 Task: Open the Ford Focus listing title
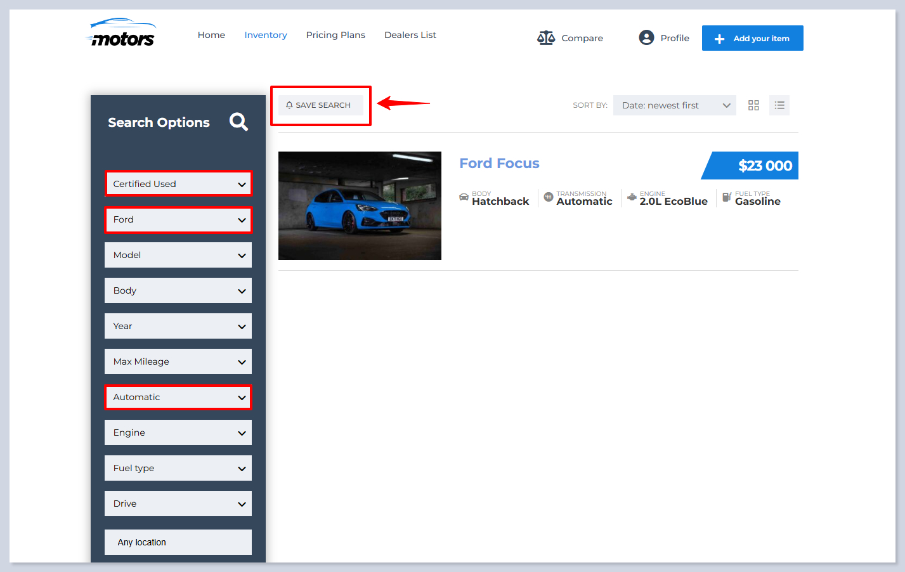pyautogui.click(x=499, y=164)
